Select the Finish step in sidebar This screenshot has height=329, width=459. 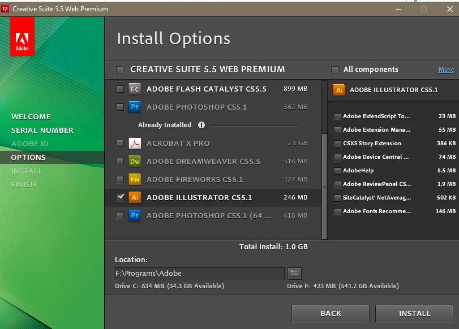pos(23,184)
